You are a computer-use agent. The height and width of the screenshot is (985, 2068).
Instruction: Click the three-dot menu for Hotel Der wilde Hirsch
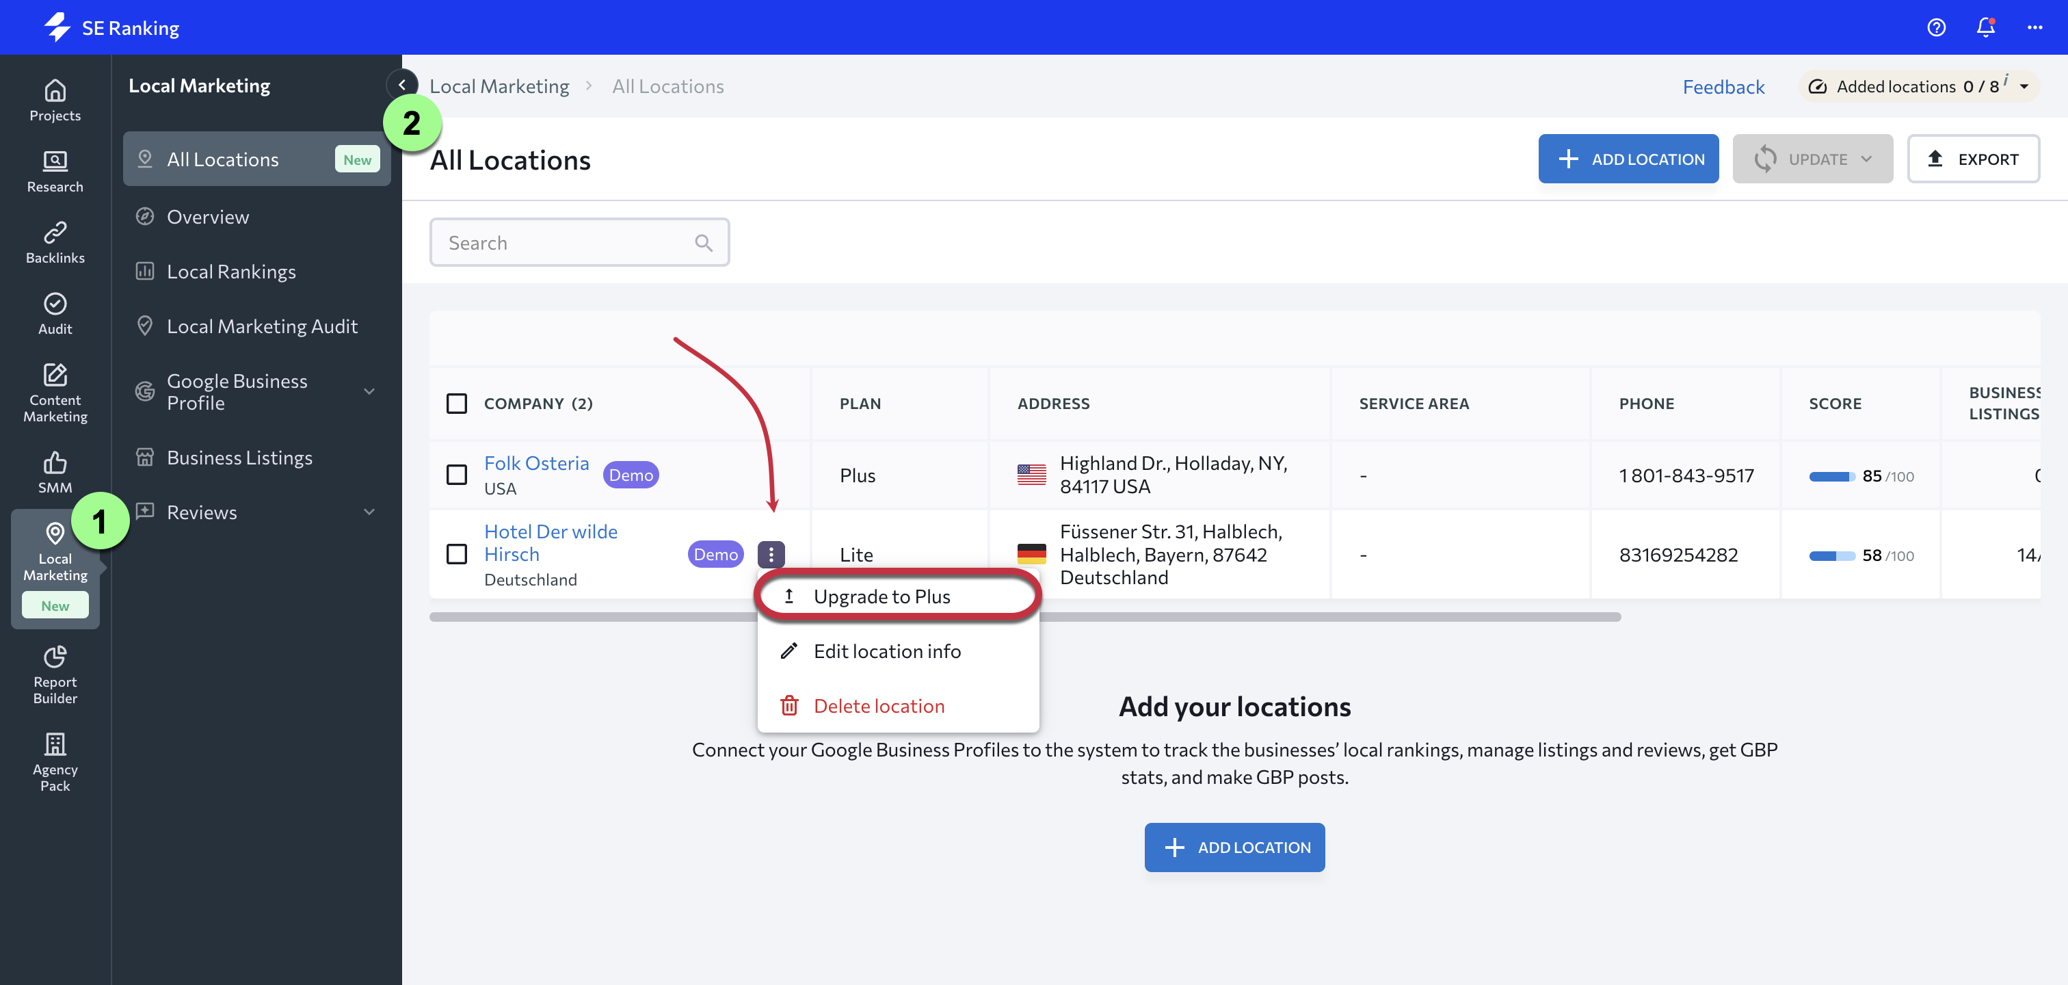click(771, 554)
